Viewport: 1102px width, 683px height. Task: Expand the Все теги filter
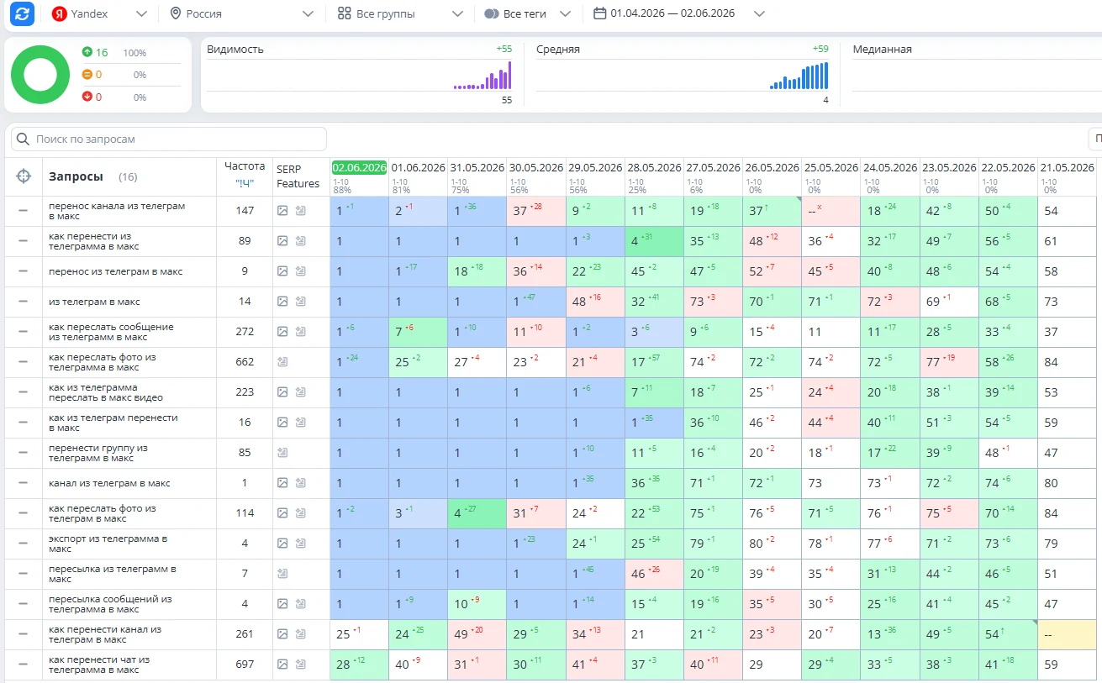(528, 13)
